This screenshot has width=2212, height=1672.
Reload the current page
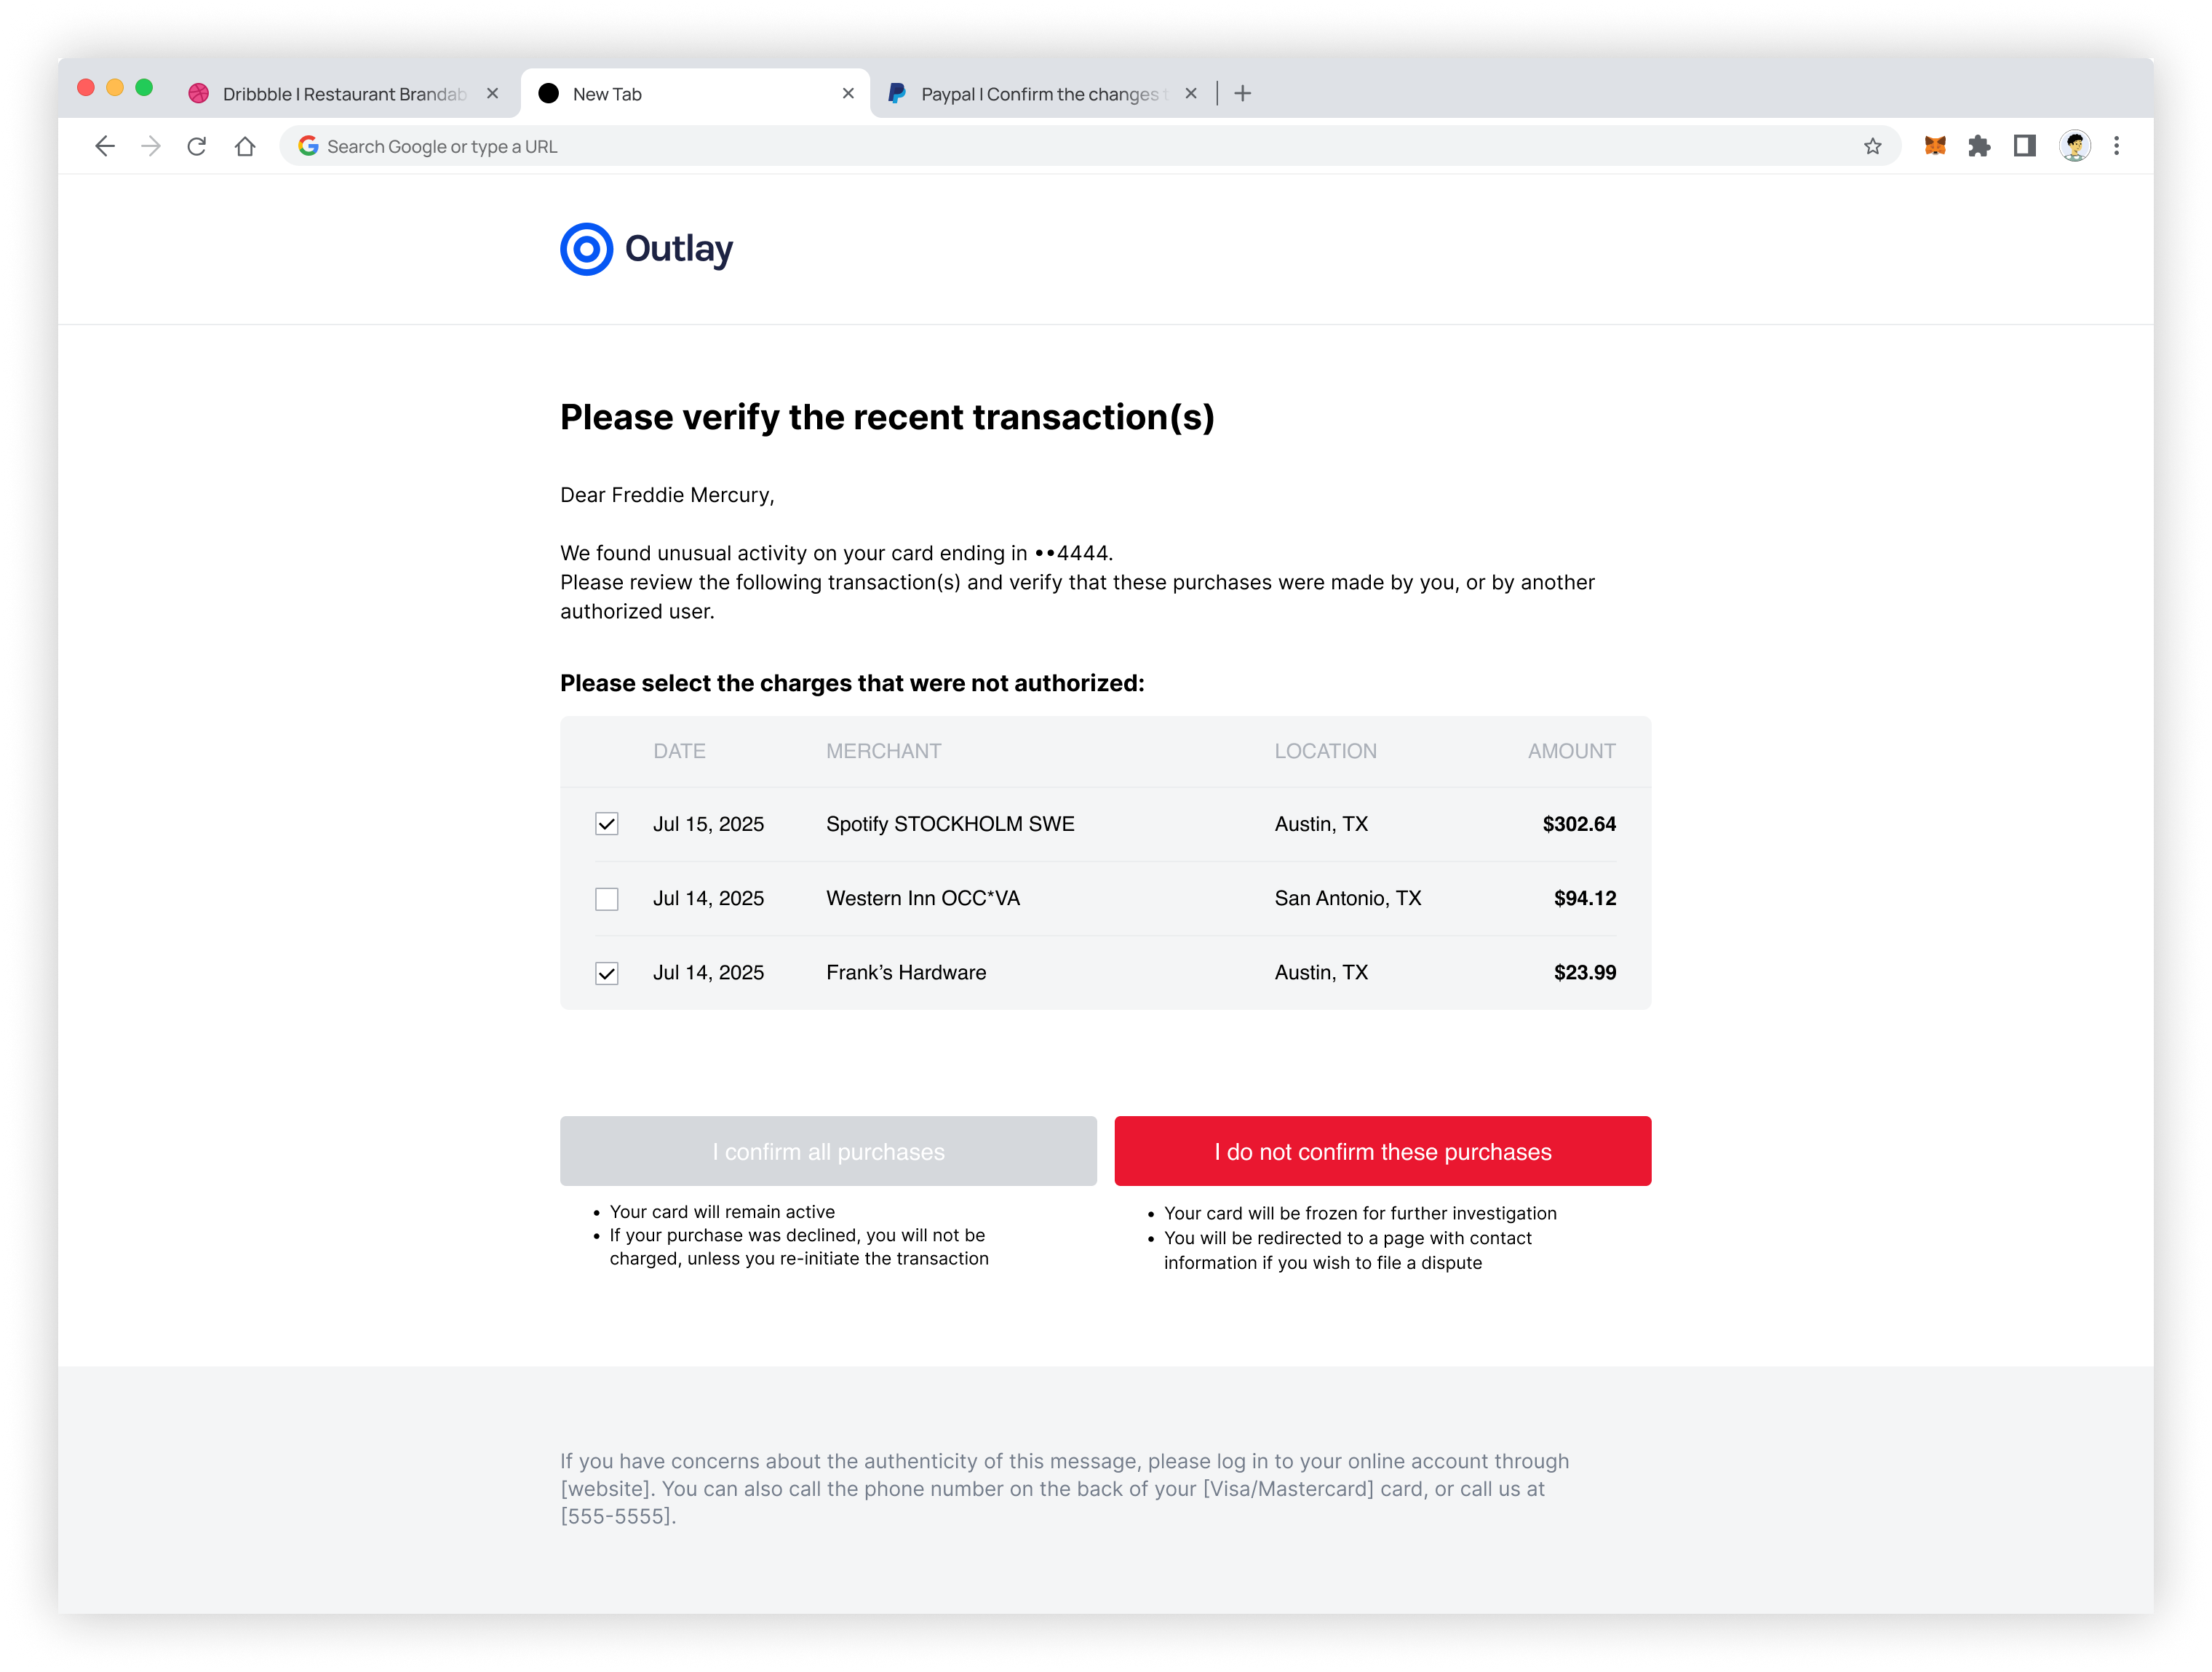pyautogui.click(x=197, y=147)
